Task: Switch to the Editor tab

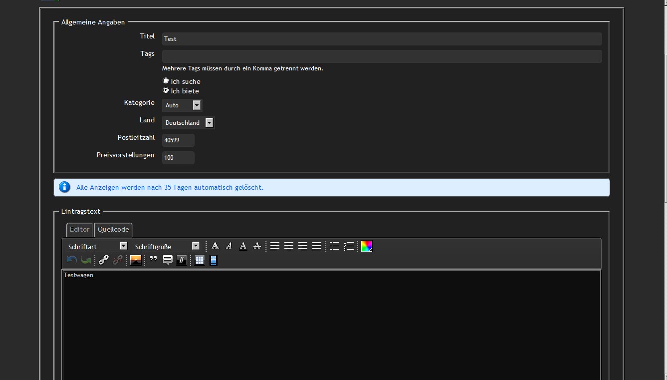Action: 79,230
